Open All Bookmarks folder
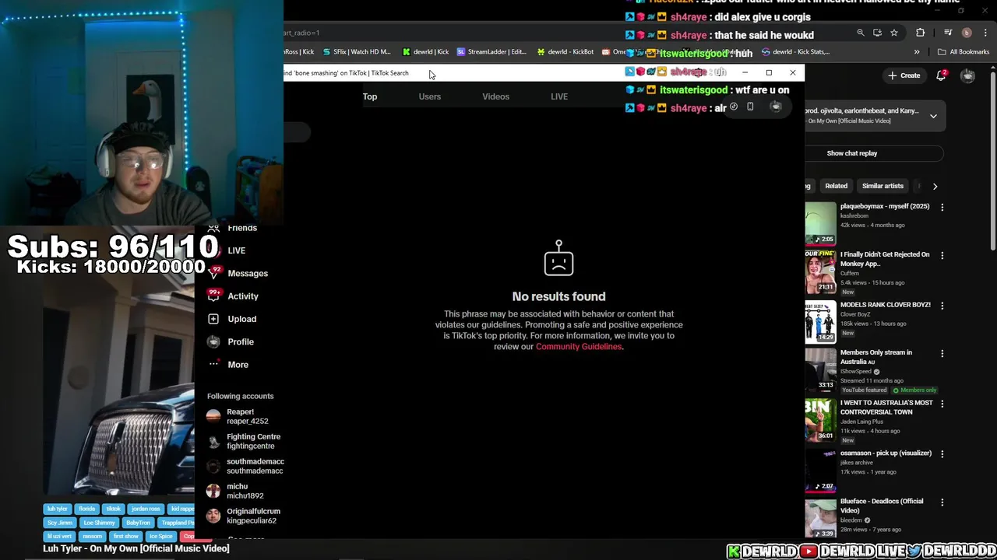 tap(964, 52)
